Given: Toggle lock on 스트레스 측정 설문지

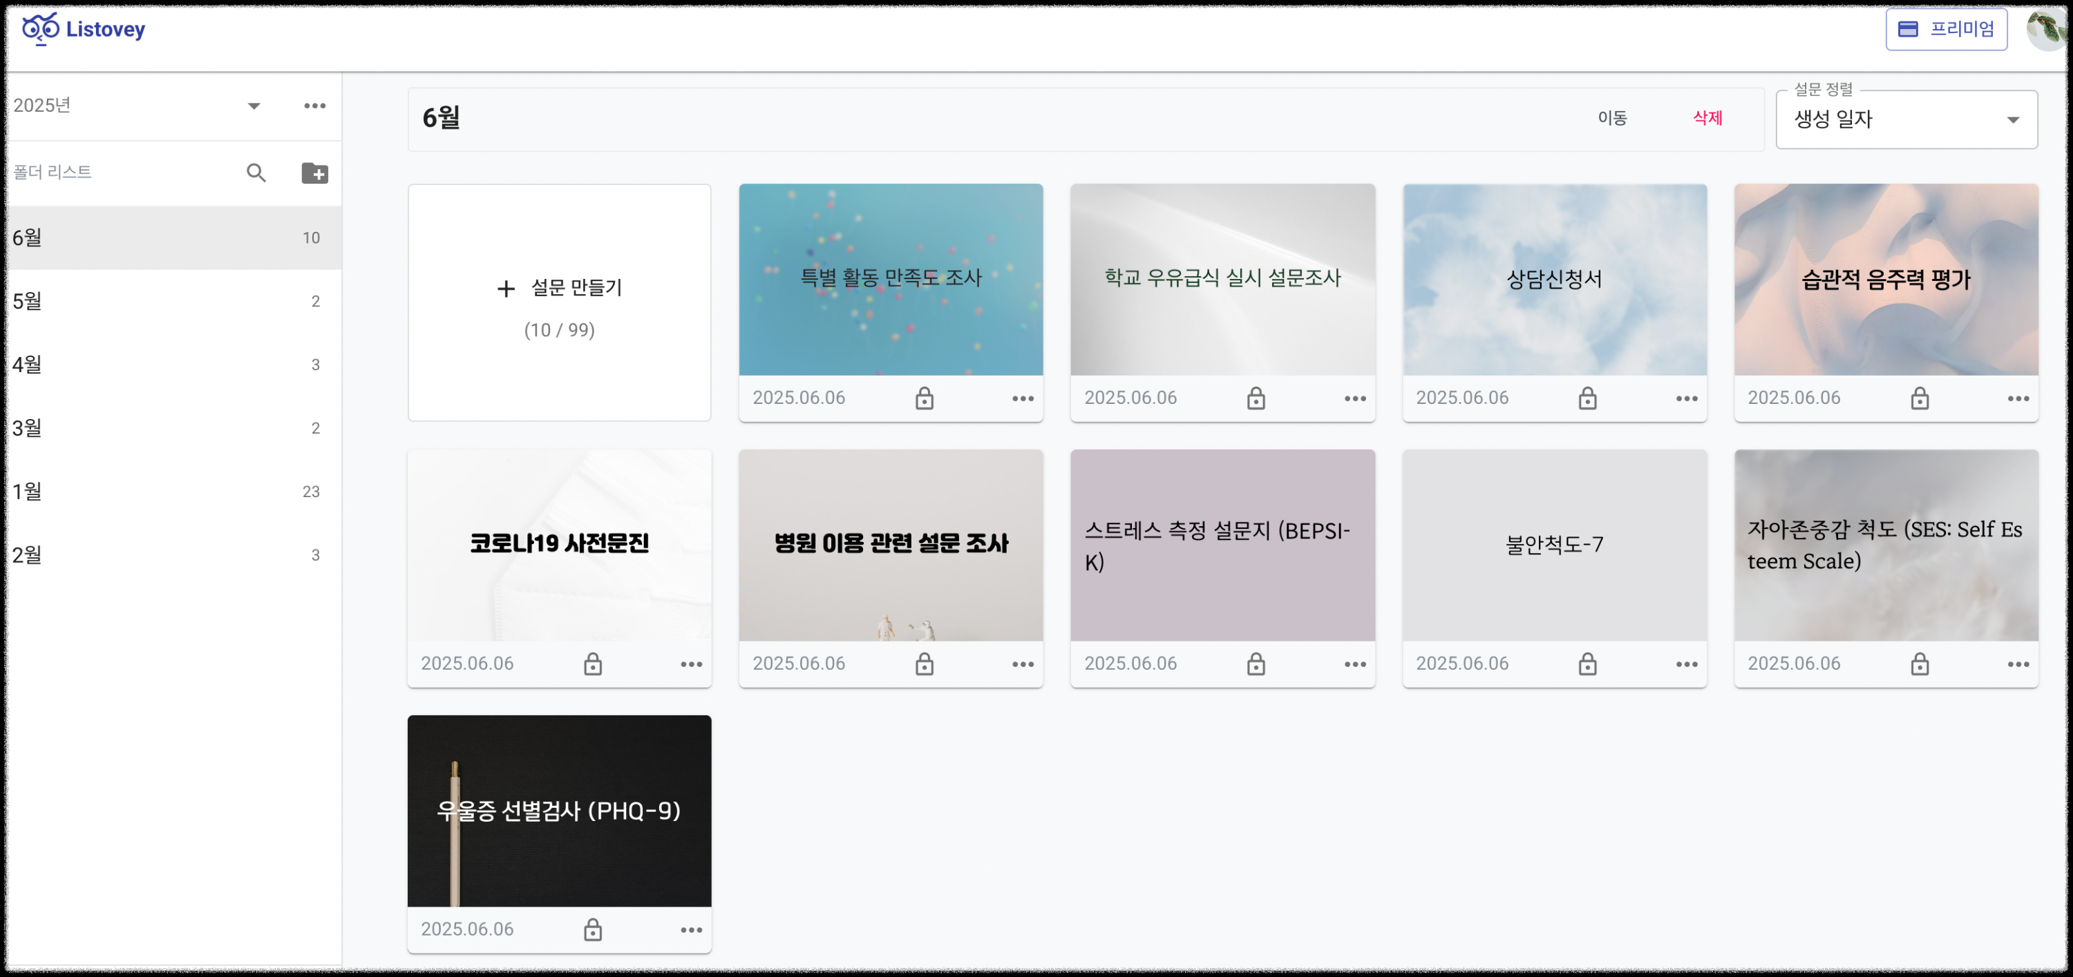Looking at the screenshot, I should (x=1256, y=664).
